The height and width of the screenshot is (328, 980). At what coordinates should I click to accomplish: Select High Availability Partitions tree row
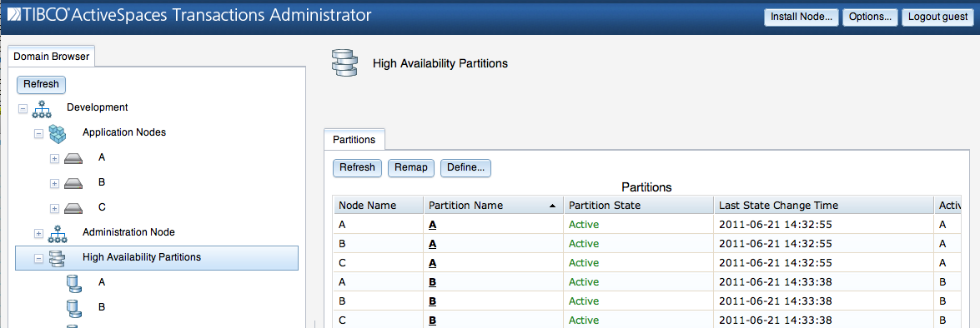[157, 257]
